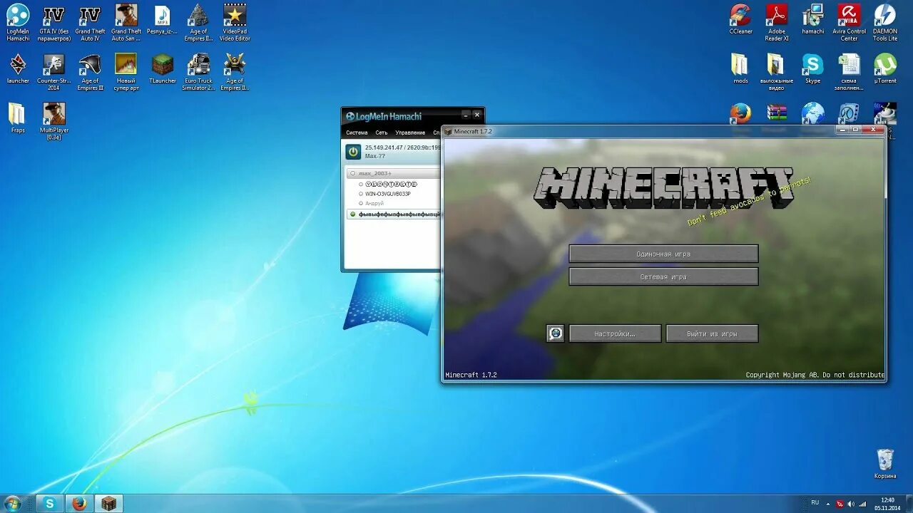The image size is (913, 513).
Task: Click the Hamachi IP address 25.149.241.47 text
Action: 384,147
